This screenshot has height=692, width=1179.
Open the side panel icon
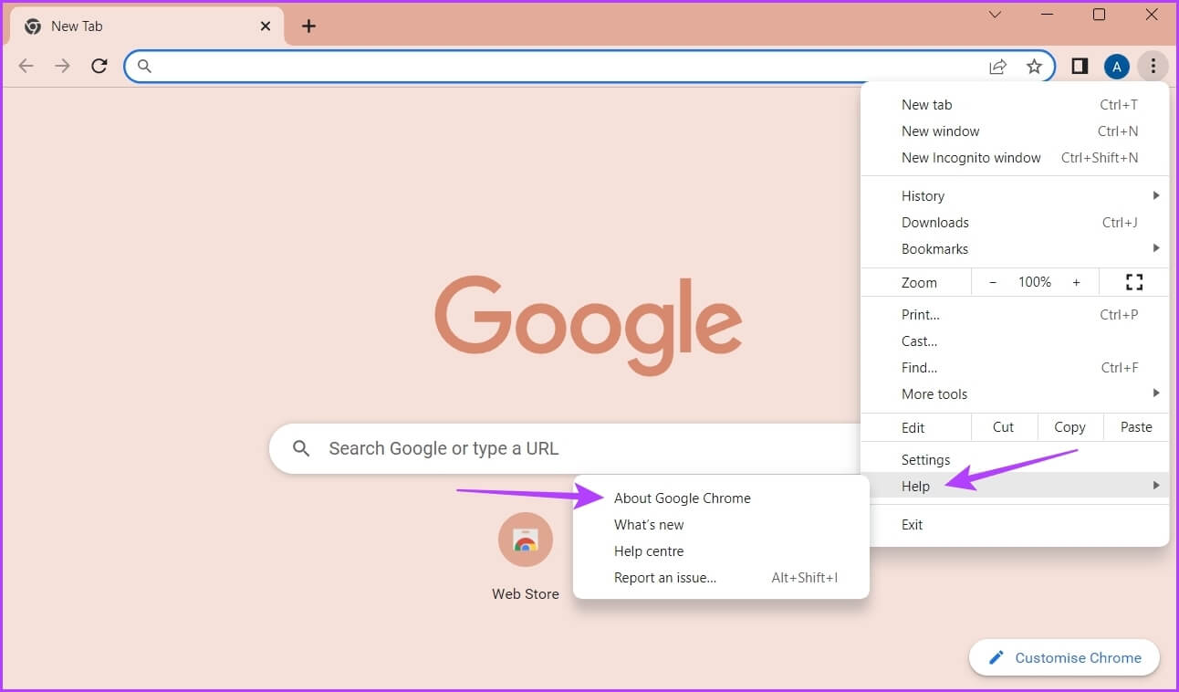point(1080,66)
